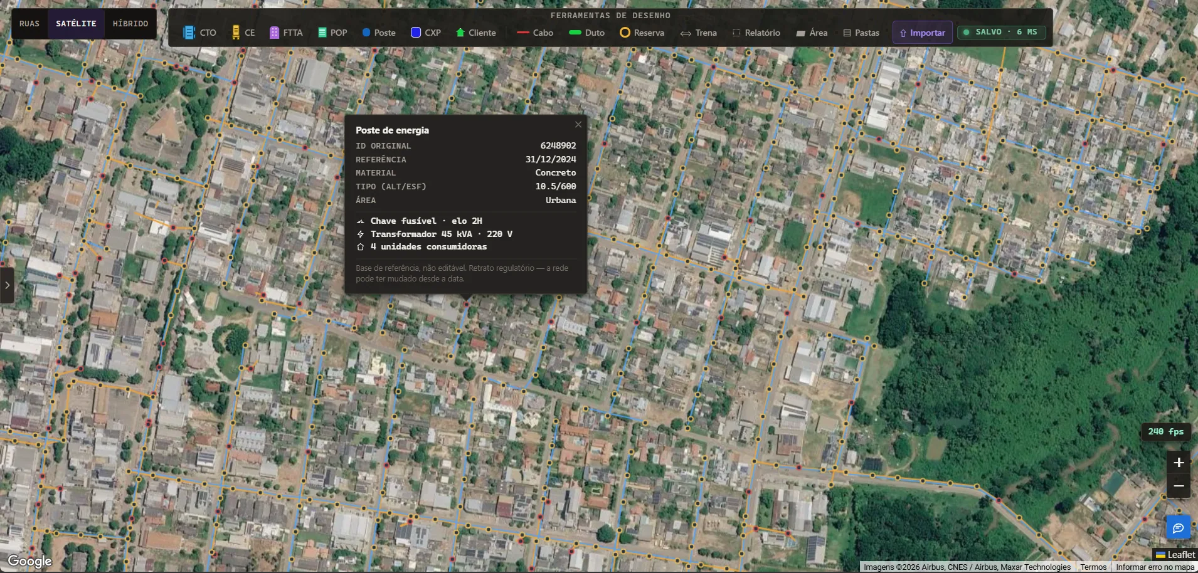
Task: Click the red pole marker under the popup
Action: pyautogui.click(x=466, y=305)
